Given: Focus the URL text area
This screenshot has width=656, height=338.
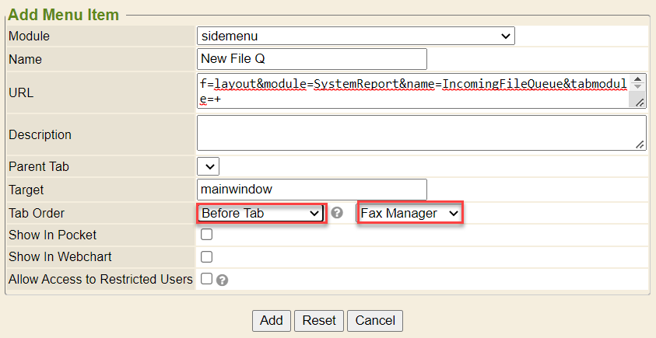Looking at the screenshot, I should click(x=412, y=92).
